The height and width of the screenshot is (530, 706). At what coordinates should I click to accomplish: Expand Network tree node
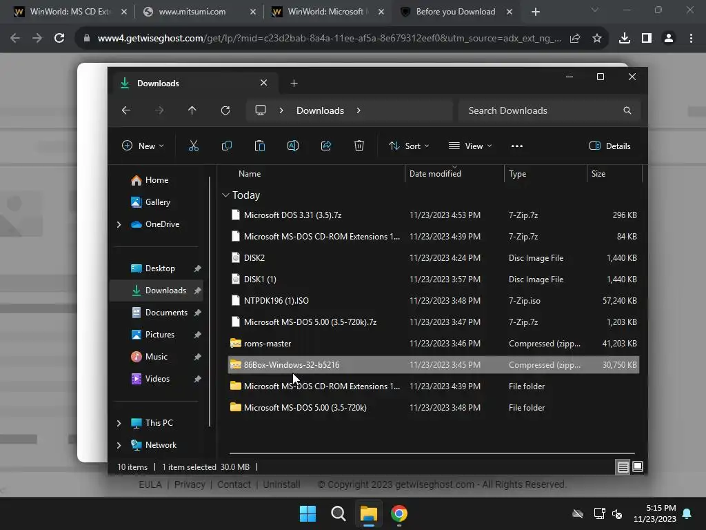tap(119, 445)
